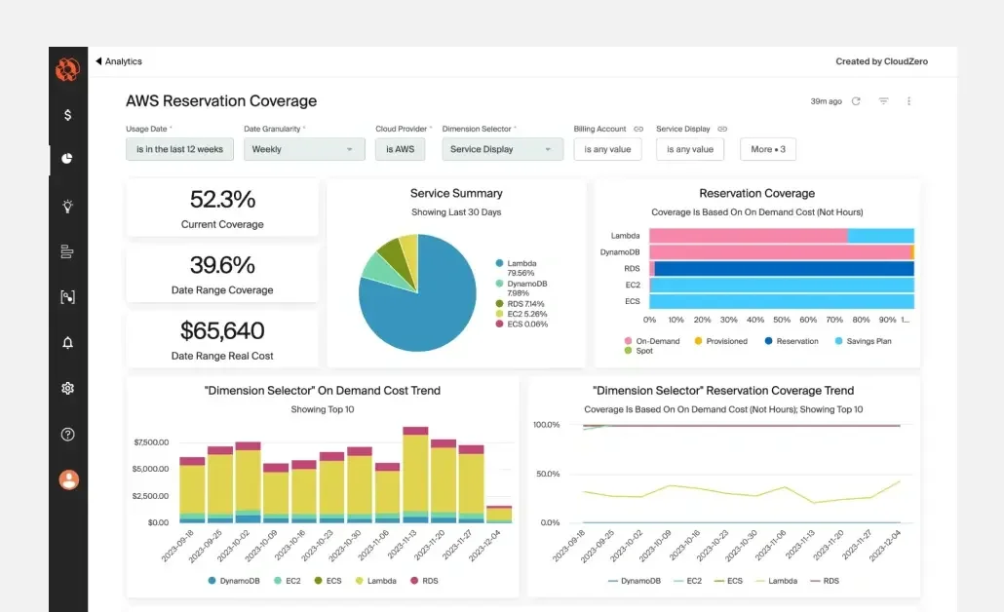This screenshot has width=1004, height=612.
Task: Click the More • 3 filters button
Action: (768, 149)
